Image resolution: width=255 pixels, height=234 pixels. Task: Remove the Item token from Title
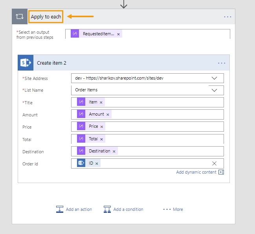[x=101, y=102]
